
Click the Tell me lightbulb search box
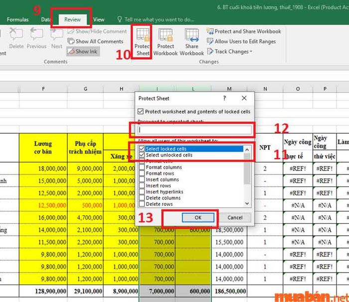tap(156, 19)
